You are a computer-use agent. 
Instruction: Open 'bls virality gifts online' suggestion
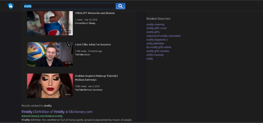(x=159, y=47)
